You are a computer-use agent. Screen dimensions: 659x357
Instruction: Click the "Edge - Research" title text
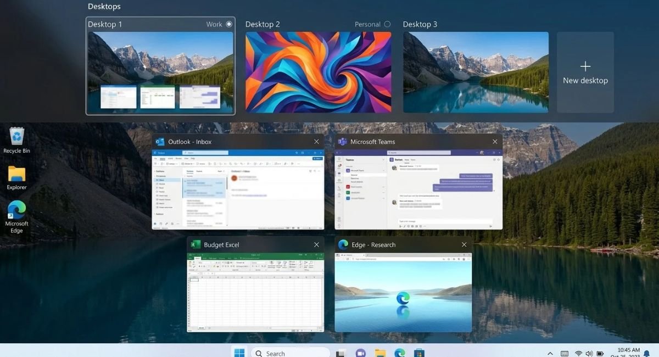[x=373, y=245]
